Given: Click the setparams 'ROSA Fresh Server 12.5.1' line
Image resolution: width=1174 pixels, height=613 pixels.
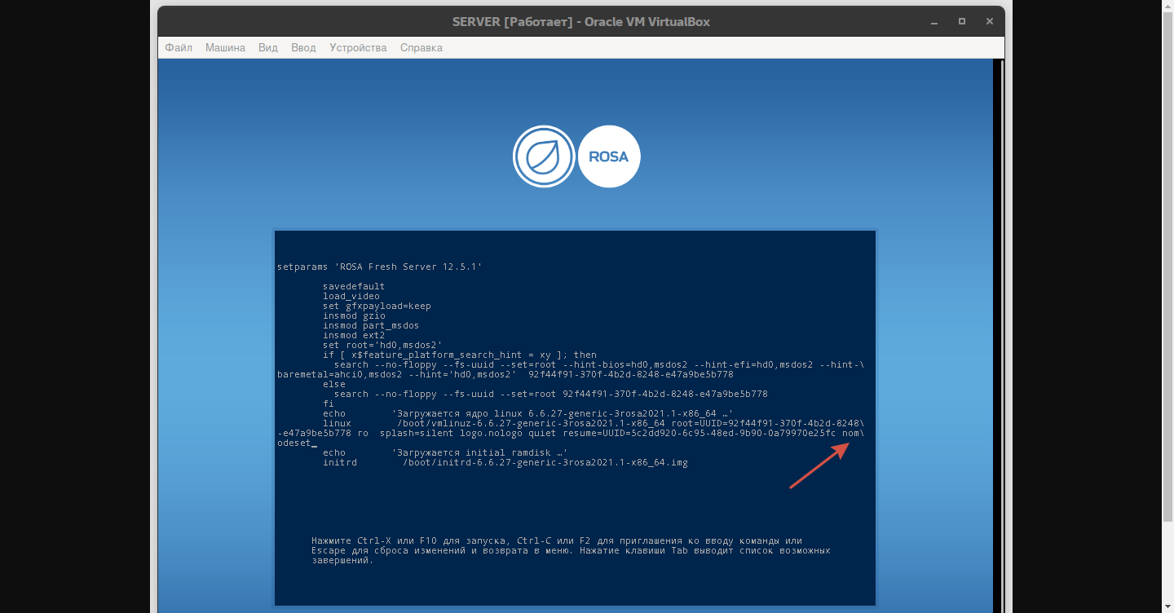Looking at the screenshot, I should (x=380, y=267).
